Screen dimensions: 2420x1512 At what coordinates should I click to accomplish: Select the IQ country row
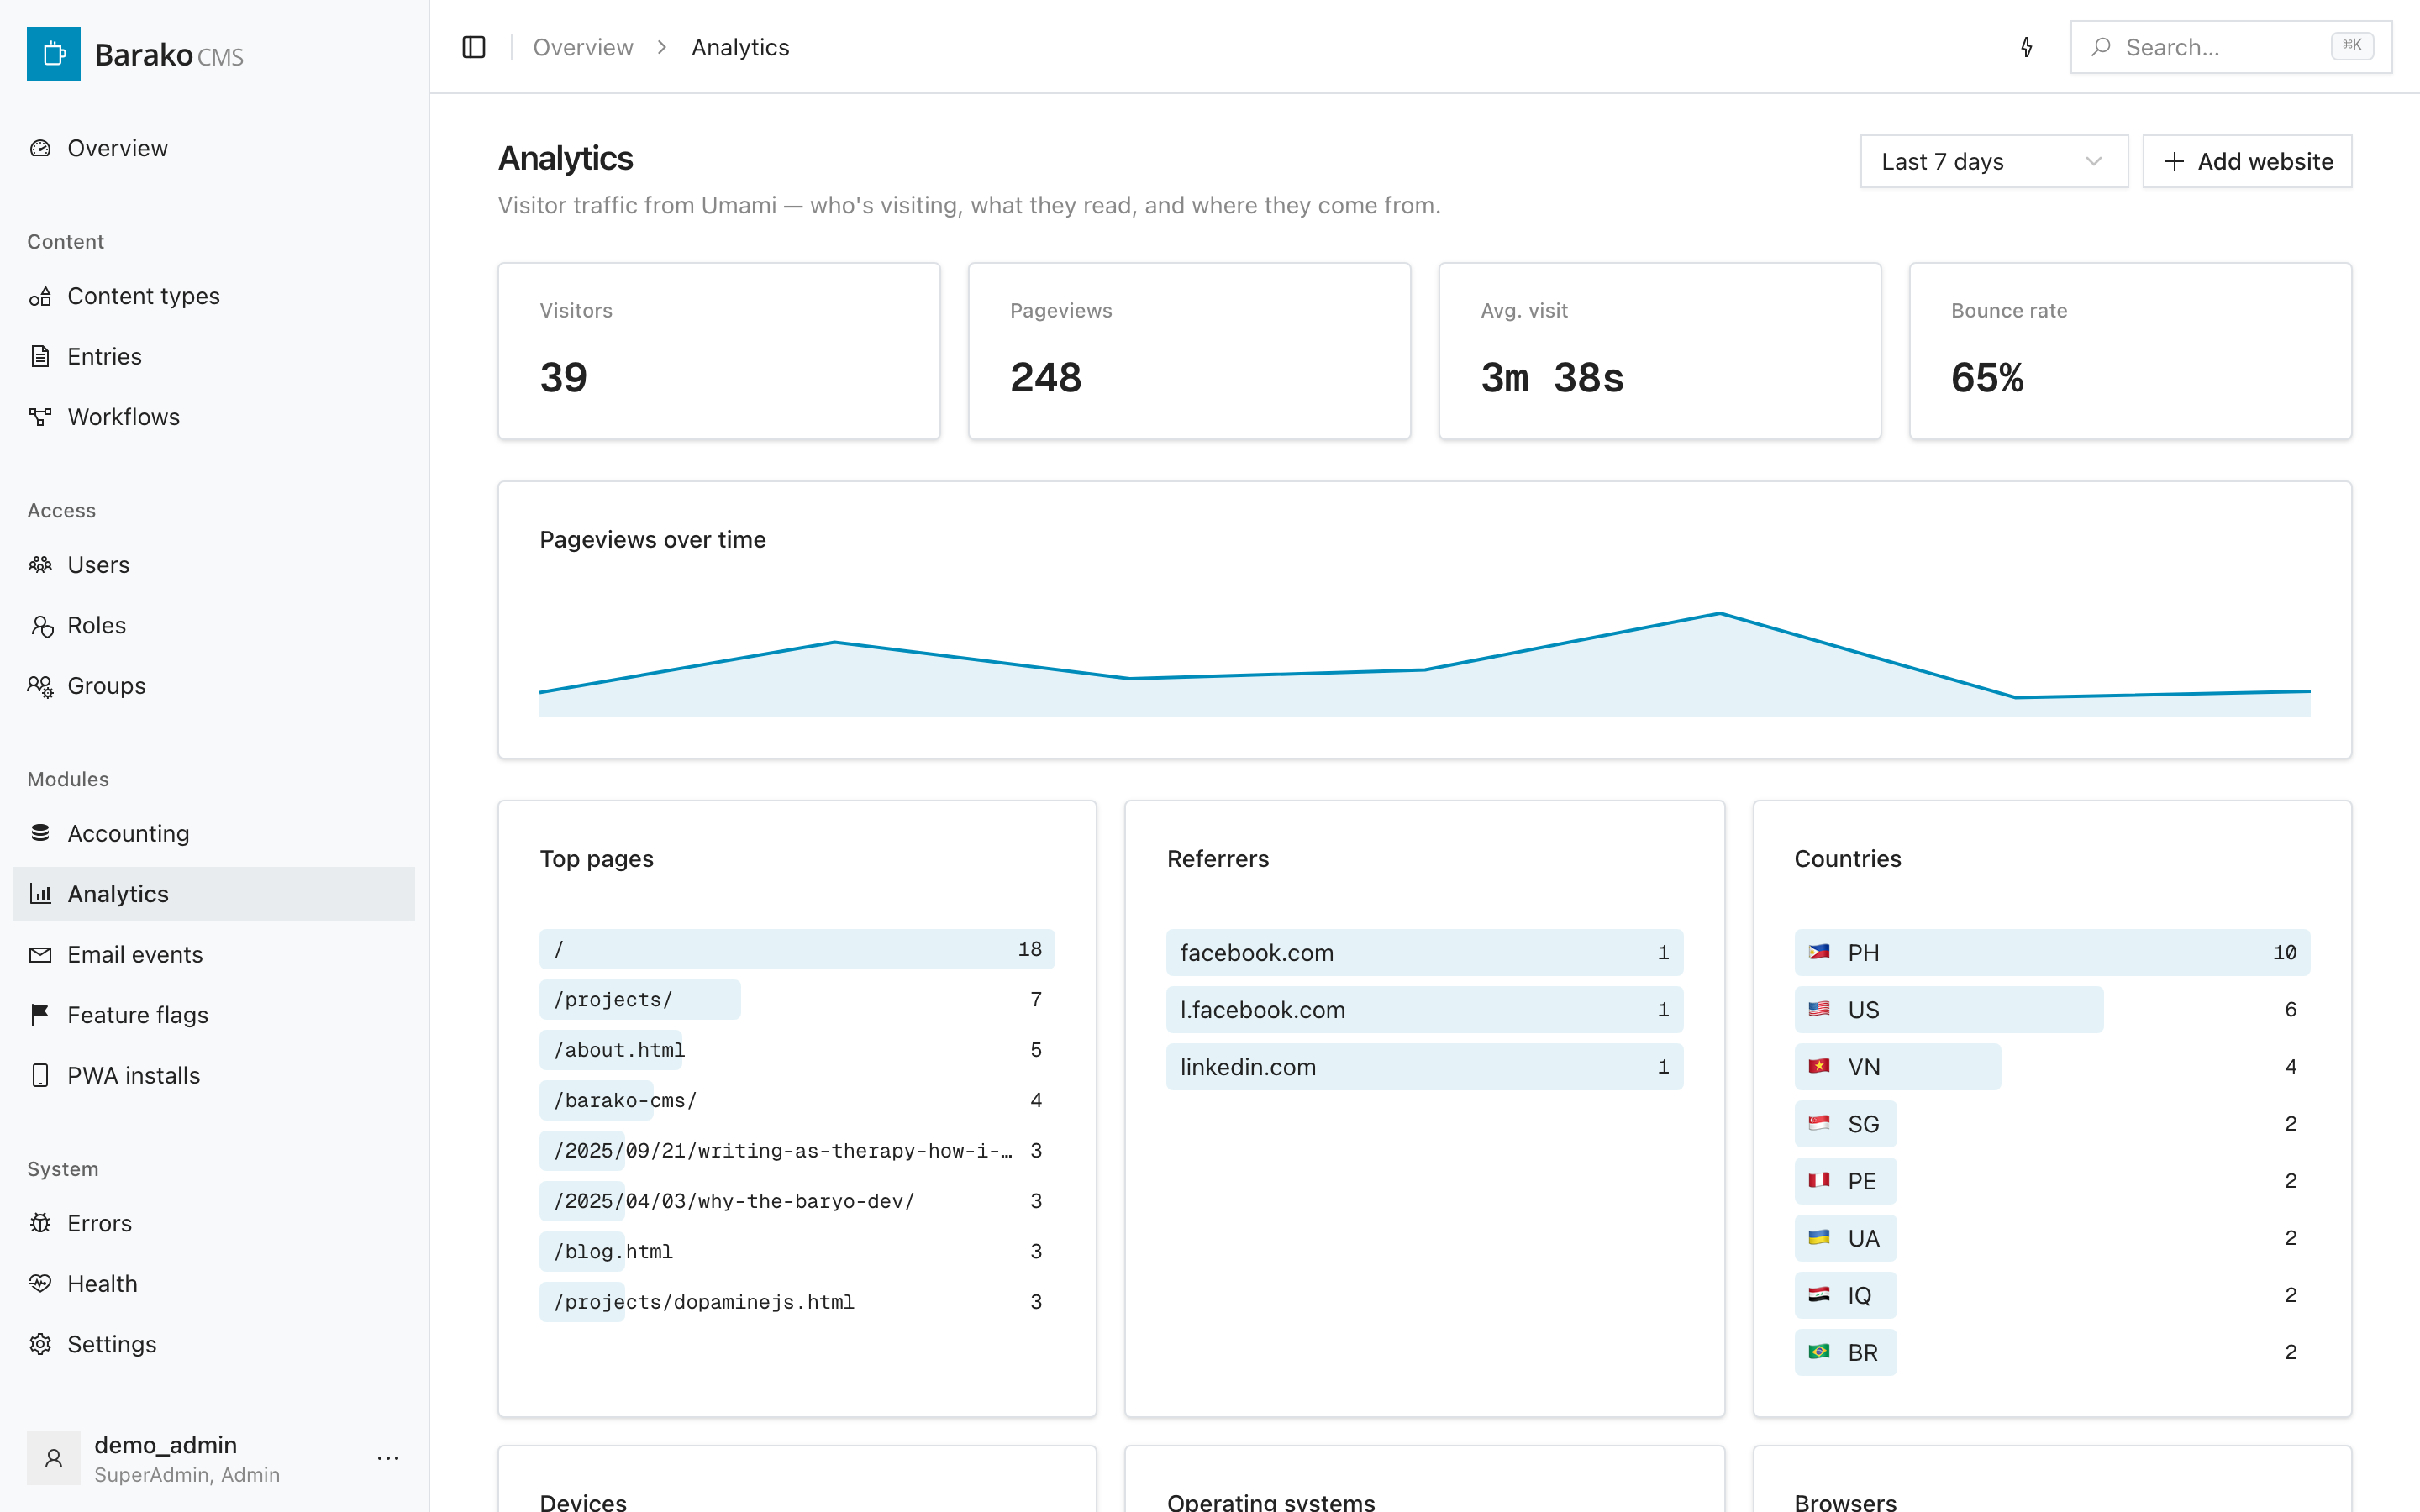pos(2052,1295)
